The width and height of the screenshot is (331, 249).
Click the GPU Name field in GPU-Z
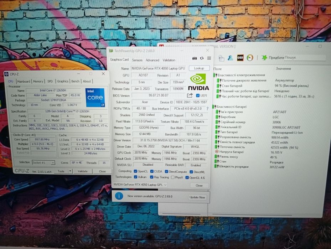(x=158, y=68)
